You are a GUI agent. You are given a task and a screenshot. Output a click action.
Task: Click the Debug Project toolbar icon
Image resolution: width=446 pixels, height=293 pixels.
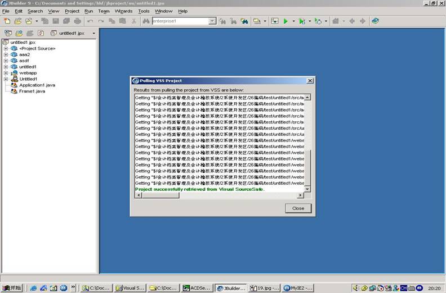[302, 21]
